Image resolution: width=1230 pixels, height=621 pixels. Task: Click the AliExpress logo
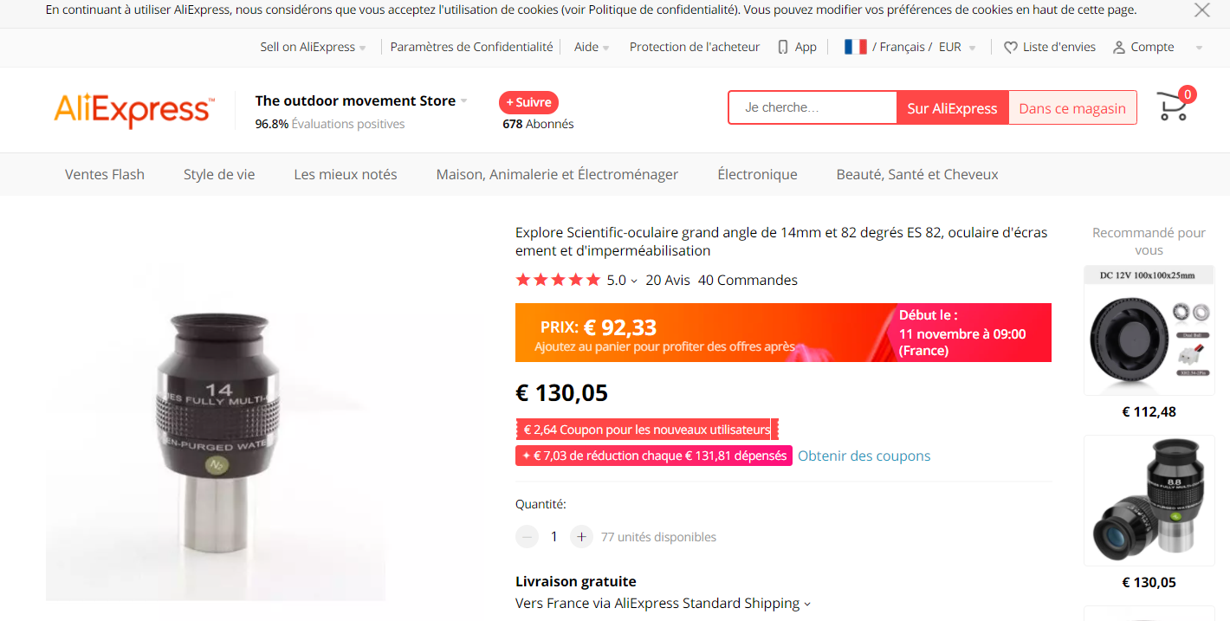tap(133, 110)
